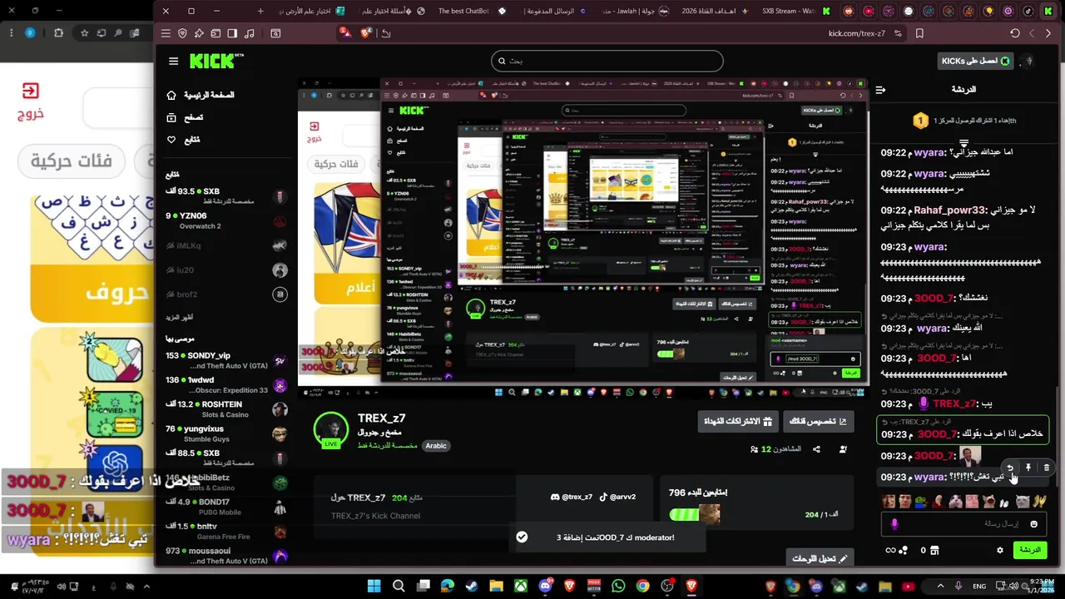Open Windows Start menu
This screenshot has width=1065, height=599.
point(374,587)
